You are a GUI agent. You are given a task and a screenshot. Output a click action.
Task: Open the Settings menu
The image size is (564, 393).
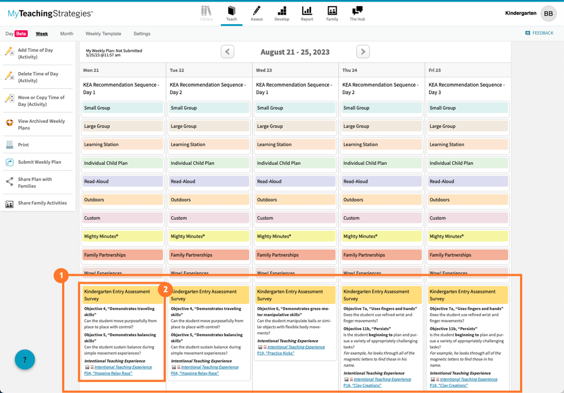click(142, 33)
